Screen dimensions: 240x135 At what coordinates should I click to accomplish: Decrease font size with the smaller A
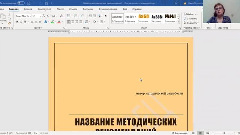(48, 16)
